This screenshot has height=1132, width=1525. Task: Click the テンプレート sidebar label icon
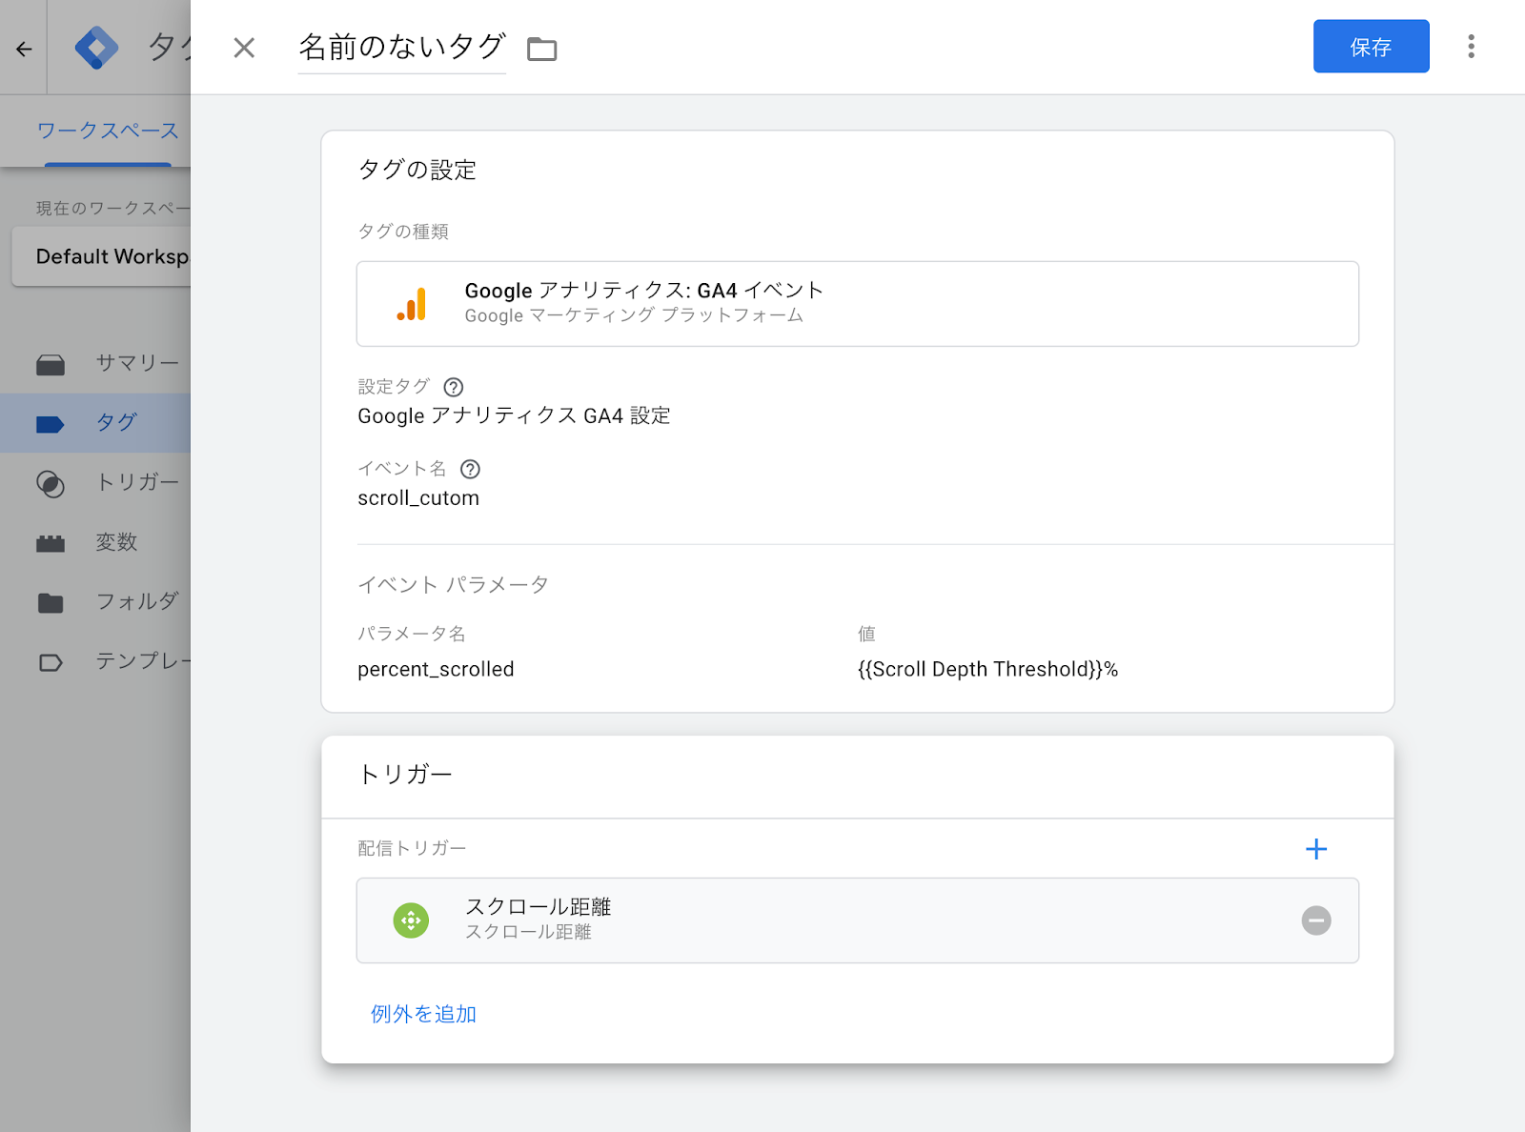pyautogui.click(x=51, y=662)
